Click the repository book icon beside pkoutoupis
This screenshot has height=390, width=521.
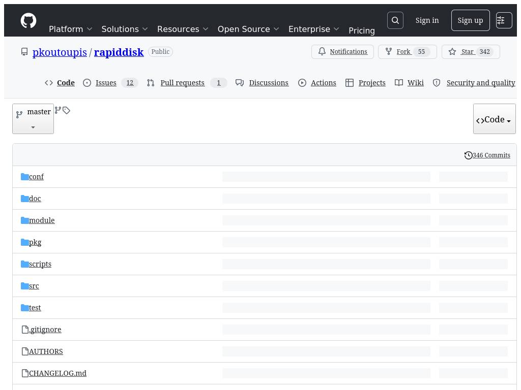coord(24,52)
